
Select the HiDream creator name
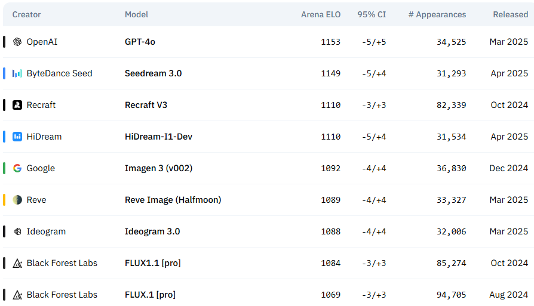(x=44, y=137)
